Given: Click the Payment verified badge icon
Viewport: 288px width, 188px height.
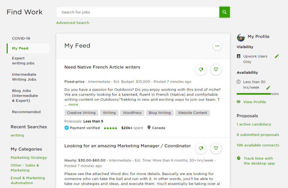Looking at the screenshot, I should [x=67, y=128].
